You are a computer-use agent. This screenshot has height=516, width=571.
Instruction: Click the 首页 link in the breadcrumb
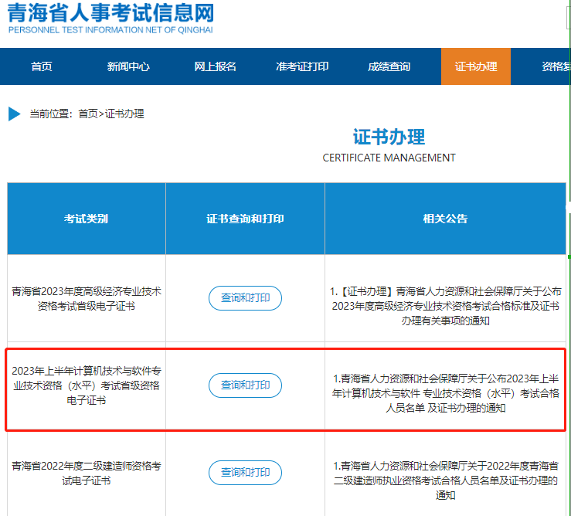point(87,114)
